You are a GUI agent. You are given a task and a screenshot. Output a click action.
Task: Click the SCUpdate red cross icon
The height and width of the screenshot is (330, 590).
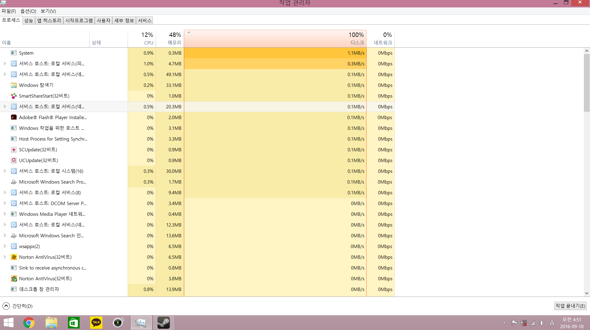tap(14, 150)
